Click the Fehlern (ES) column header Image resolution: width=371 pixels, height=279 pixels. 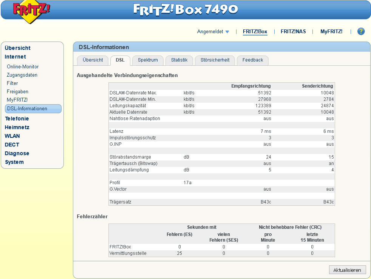179,234
